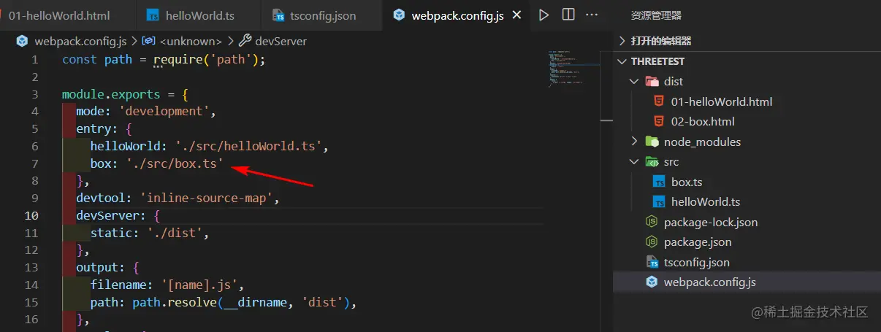This screenshot has height=332, width=881.
Task: Click require('path') on line 1
Action: tap(206, 59)
